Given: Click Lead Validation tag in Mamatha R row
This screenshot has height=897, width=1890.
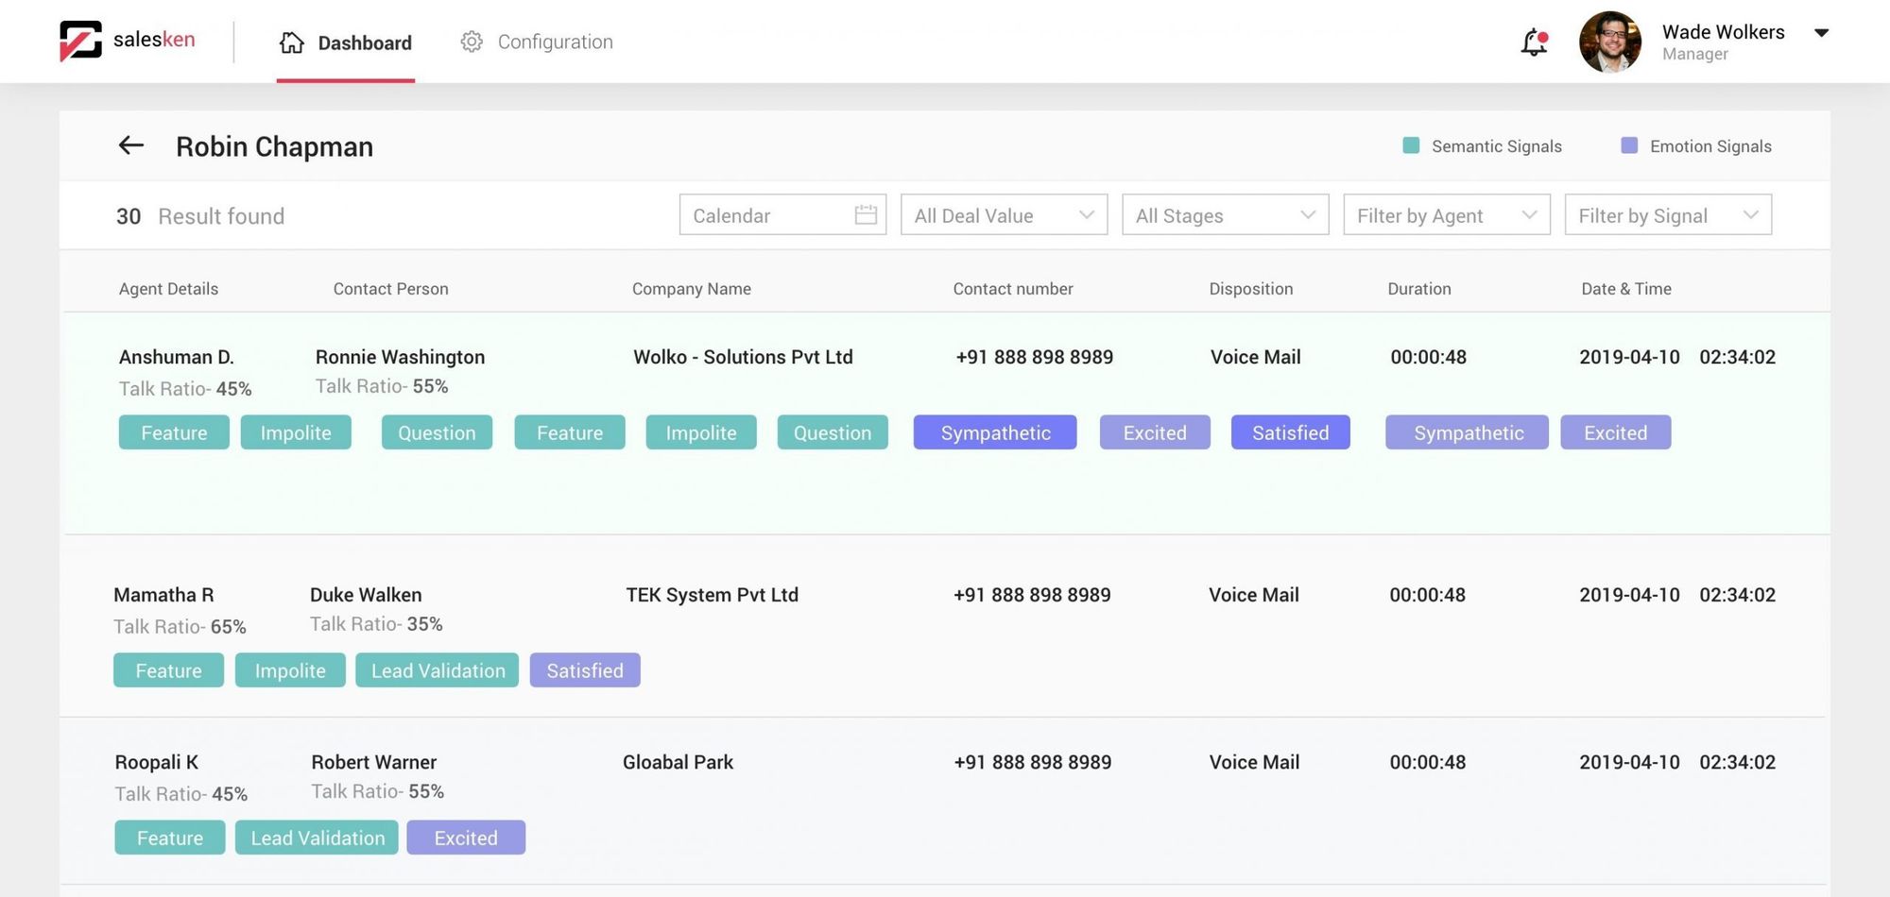Looking at the screenshot, I should [x=438, y=670].
